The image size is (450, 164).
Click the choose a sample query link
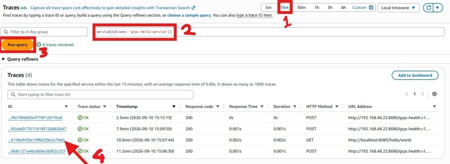(x=189, y=15)
